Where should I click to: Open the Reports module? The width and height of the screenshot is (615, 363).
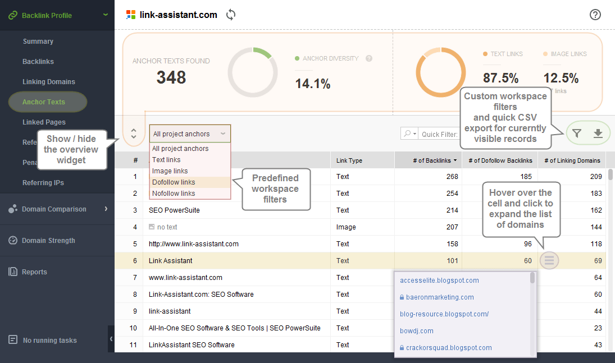[34, 272]
